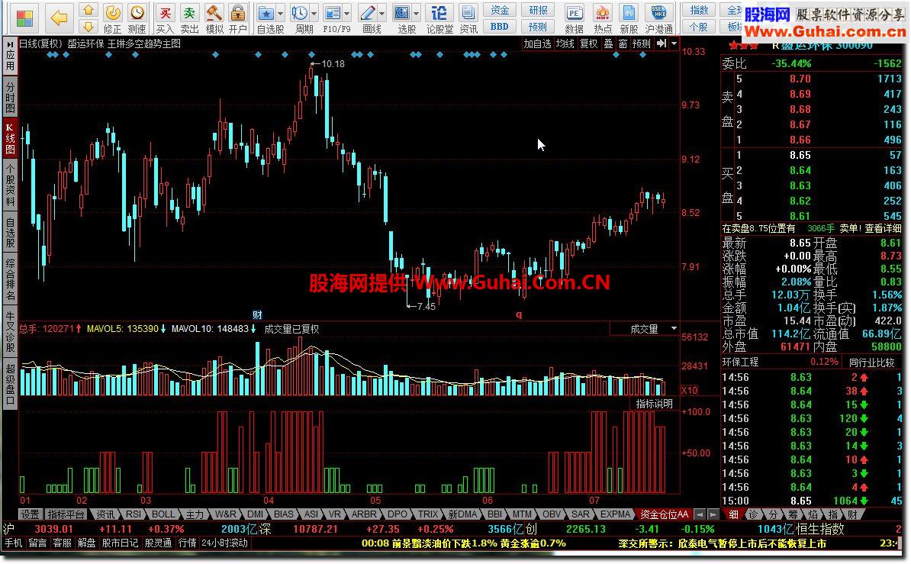This screenshot has width=911, height=564.
Task: Toggle 复权 price adjustment mode
Action: (x=587, y=44)
